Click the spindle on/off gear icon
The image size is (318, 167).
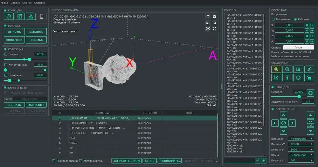click(310, 93)
